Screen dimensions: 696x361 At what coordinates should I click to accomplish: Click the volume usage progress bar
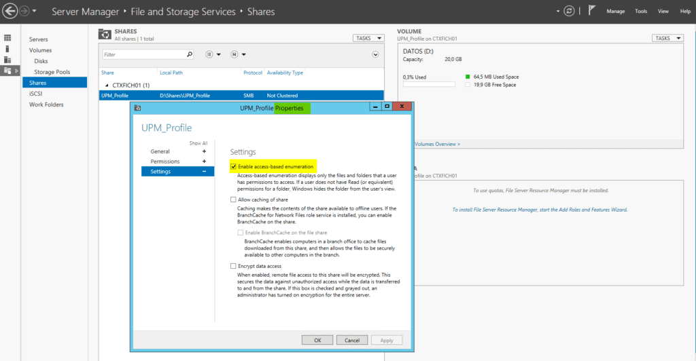point(429,84)
